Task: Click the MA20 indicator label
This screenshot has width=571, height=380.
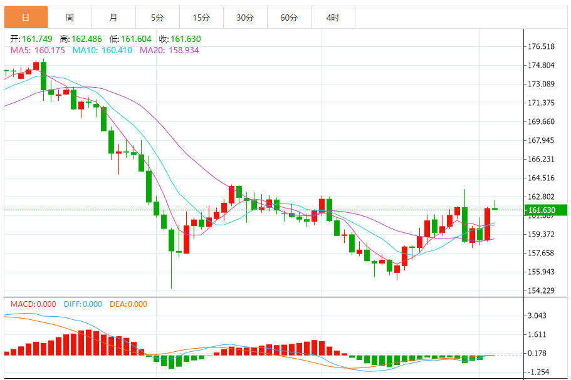Action: [x=169, y=50]
